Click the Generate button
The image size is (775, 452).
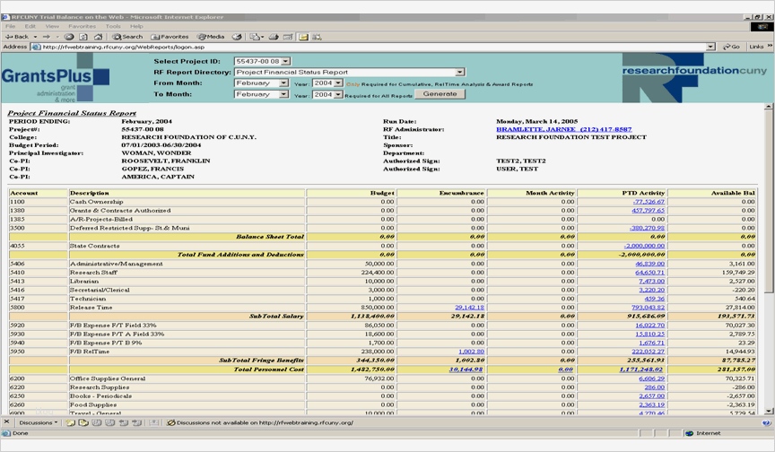[x=440, y=94]
